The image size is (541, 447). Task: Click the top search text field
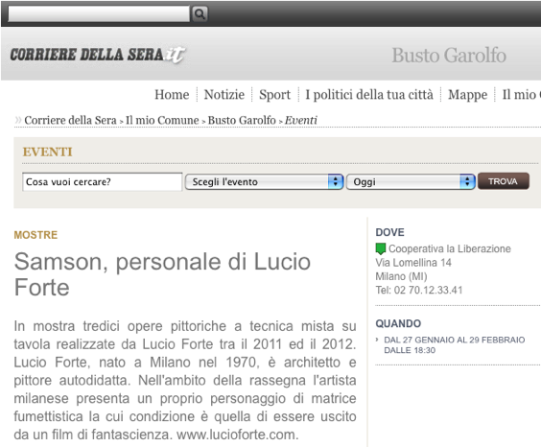point(99,13)
